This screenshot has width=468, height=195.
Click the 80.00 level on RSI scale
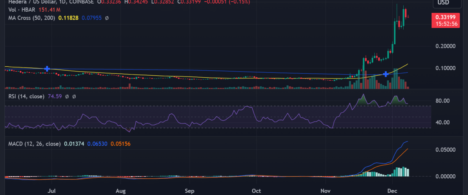click(x=443, y=101)
